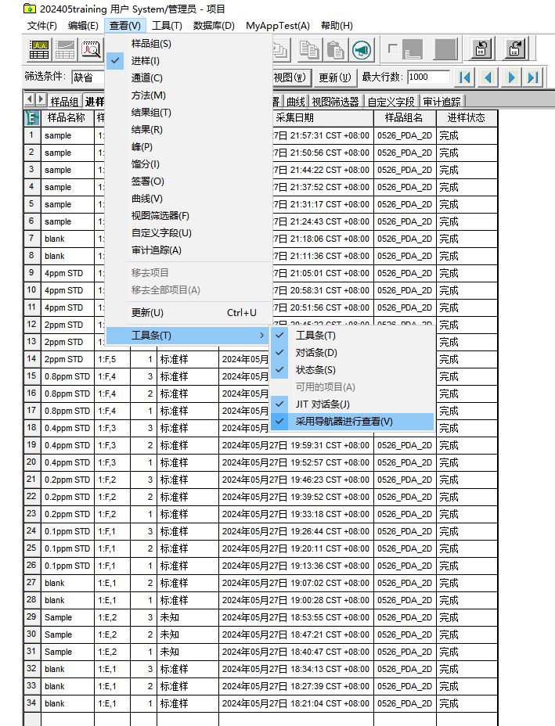
Task: Switch to the 审计追踪 tab
Action: 442,102
